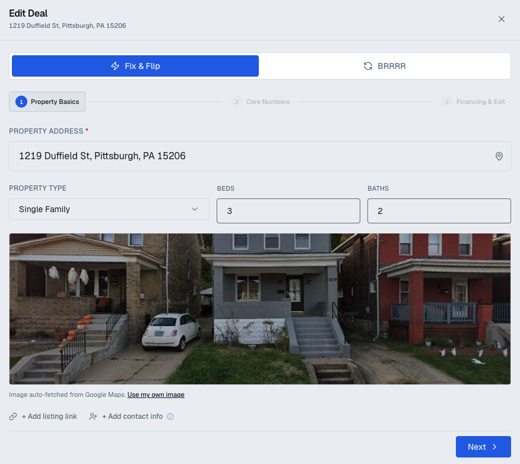This screenshot has height=464, width=520.
Task: Close the Edit Deal dialog
Action: 501,19
